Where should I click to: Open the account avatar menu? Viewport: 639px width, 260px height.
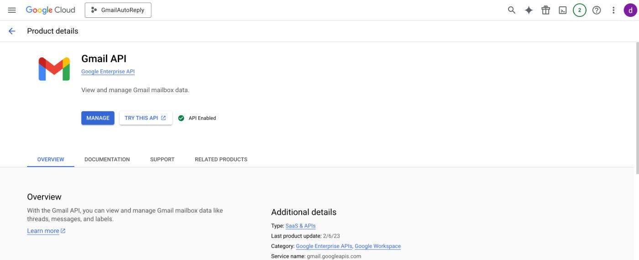tap(630, 10)
